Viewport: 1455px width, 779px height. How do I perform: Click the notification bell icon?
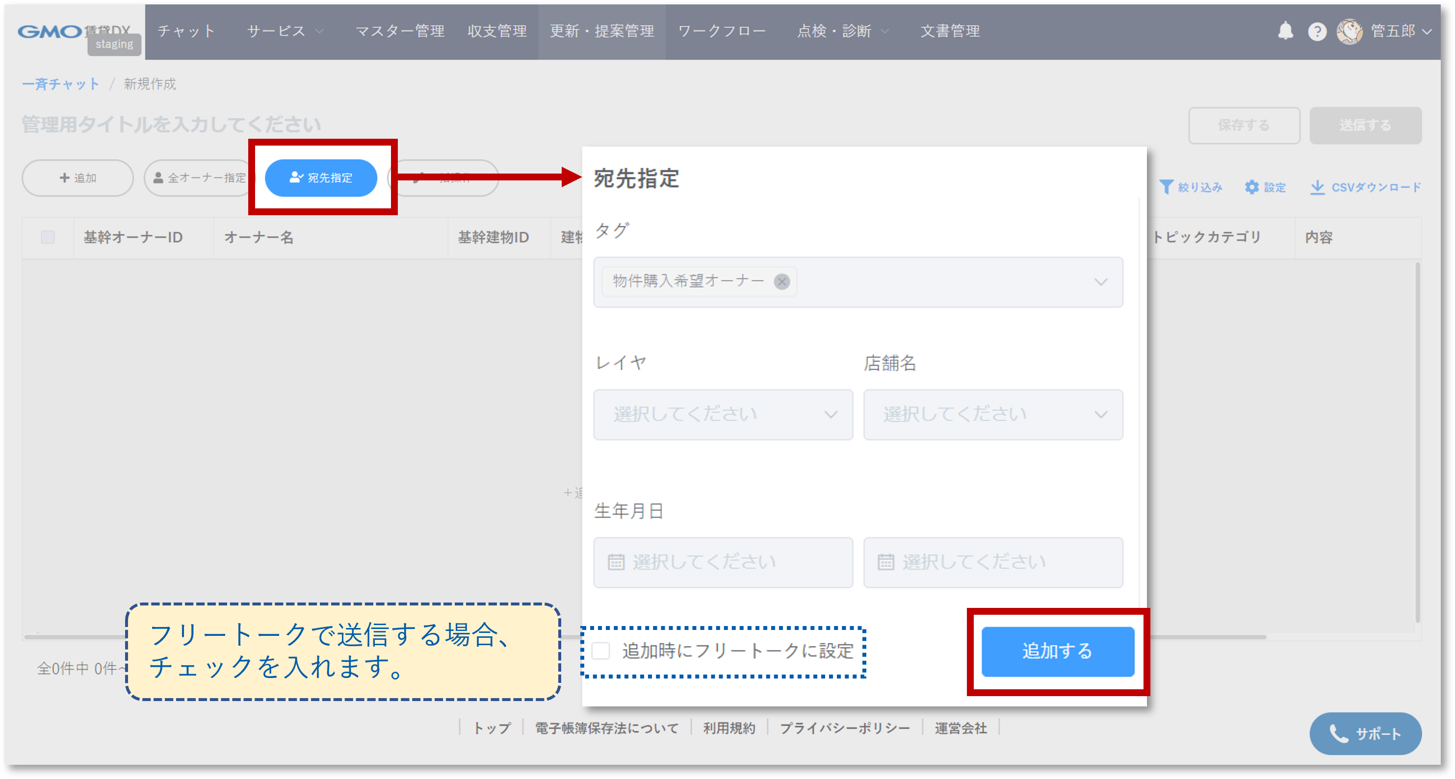[x=1285, y=31]
